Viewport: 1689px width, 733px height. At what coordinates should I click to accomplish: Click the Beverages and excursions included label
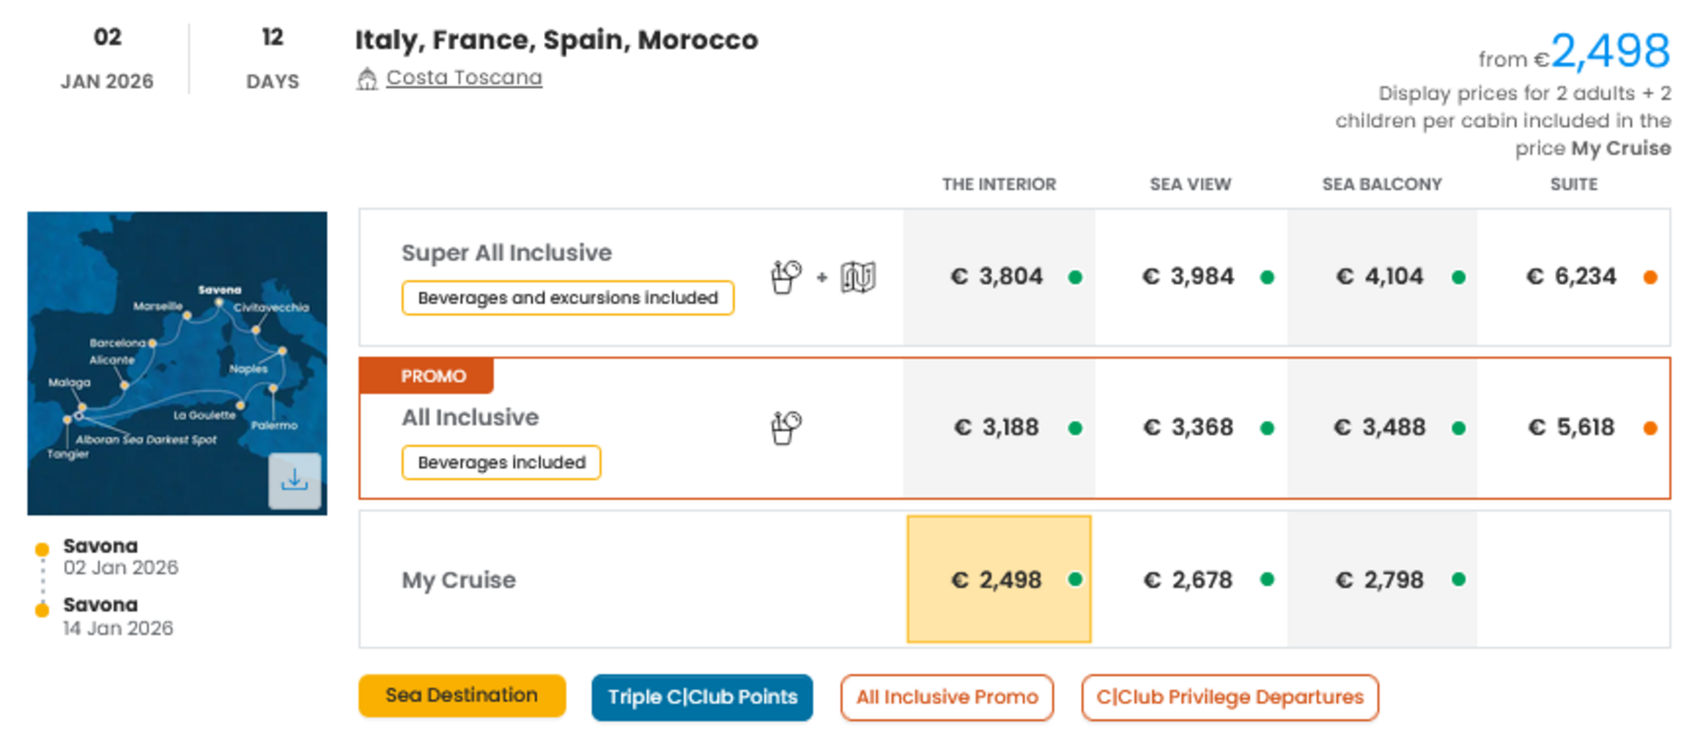(567, 298)
